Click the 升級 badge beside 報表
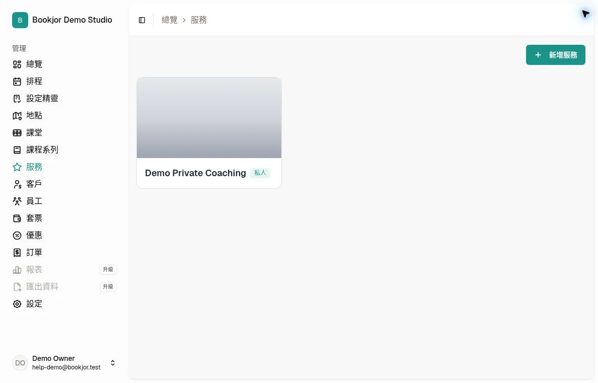This screenshot has width=598, height=383. pyautogui.click(x=108, y=270)
